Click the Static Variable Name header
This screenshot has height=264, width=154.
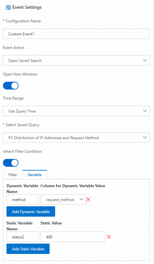pyautogui.click(x=19, y=226)
